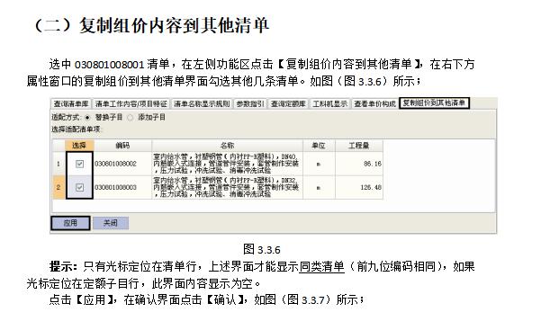Click the DN32 item name cell
Screen dimensions: 550x330
point(227,187)
